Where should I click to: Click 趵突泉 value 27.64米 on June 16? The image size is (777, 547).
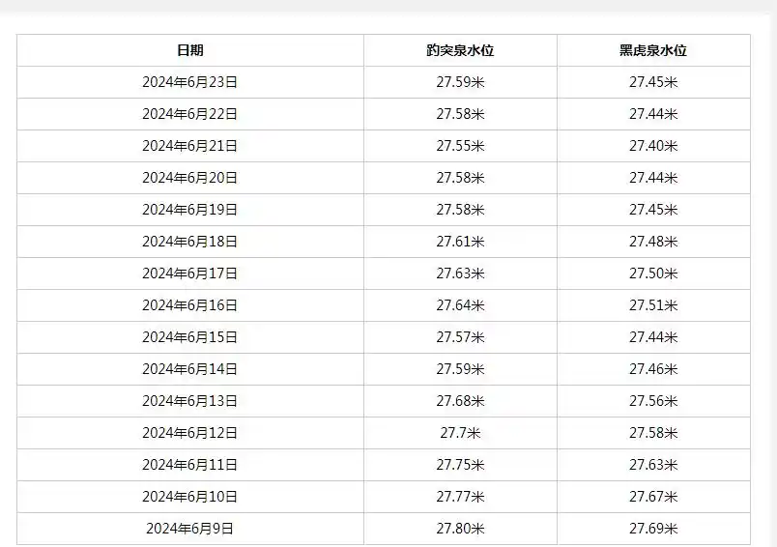[460, 305]
